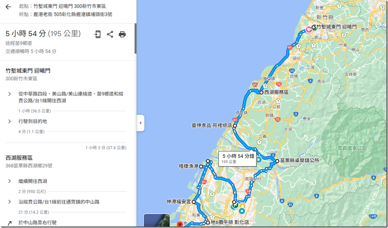
Task: Expand the step from 中華路四段 to 西湖
Action: (9, 94)
